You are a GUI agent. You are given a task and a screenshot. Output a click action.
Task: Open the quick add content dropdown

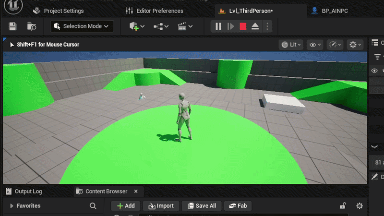click(x=137, y=26)
